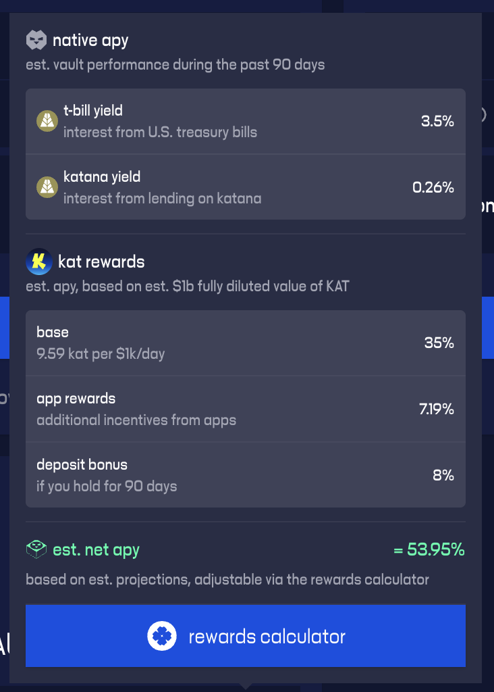Click the katana yield coin icon
The width and height of the screenshot is (494, 692).
[47, 187]
